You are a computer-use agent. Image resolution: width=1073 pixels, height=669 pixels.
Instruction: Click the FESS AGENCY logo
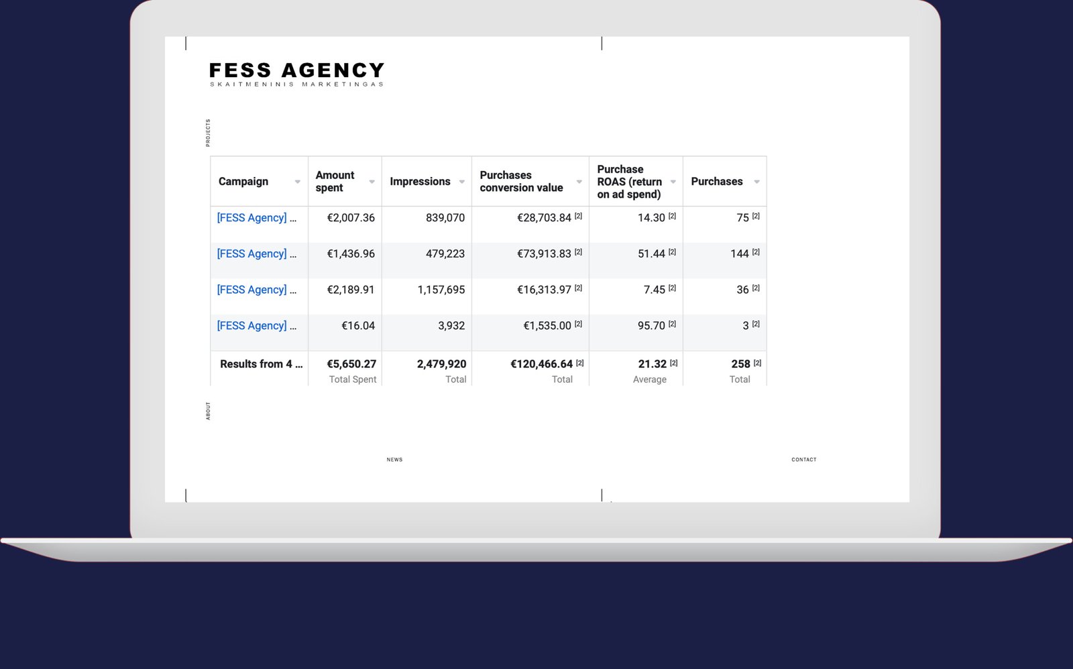(296, 74)
